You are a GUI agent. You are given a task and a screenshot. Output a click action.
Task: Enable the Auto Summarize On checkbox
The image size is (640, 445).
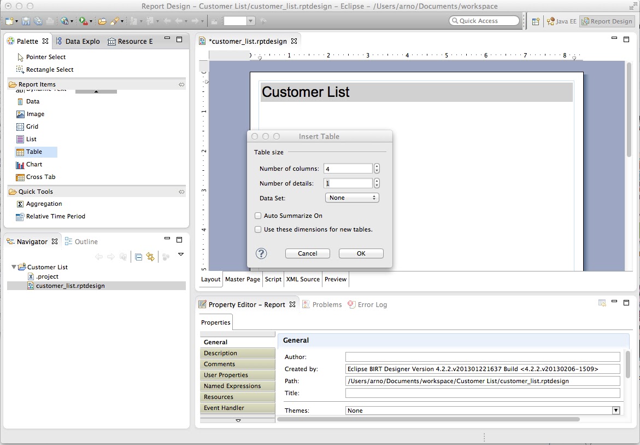[258, 216]
